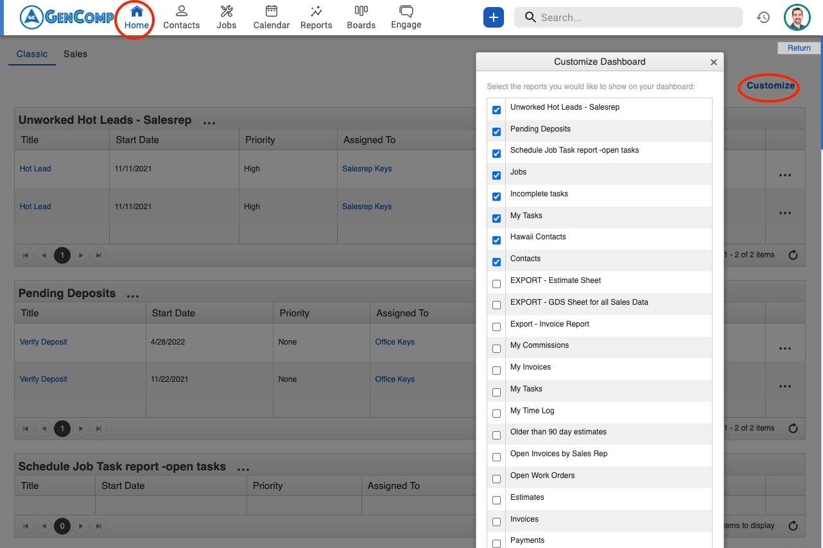Open the Contacts section from top navigation
823x548 pixels.
181,17
